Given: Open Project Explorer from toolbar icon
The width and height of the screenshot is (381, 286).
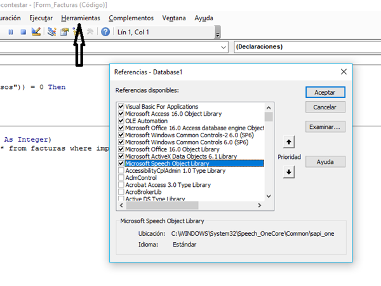Looking at the screenshot, I should click(52, 32).
